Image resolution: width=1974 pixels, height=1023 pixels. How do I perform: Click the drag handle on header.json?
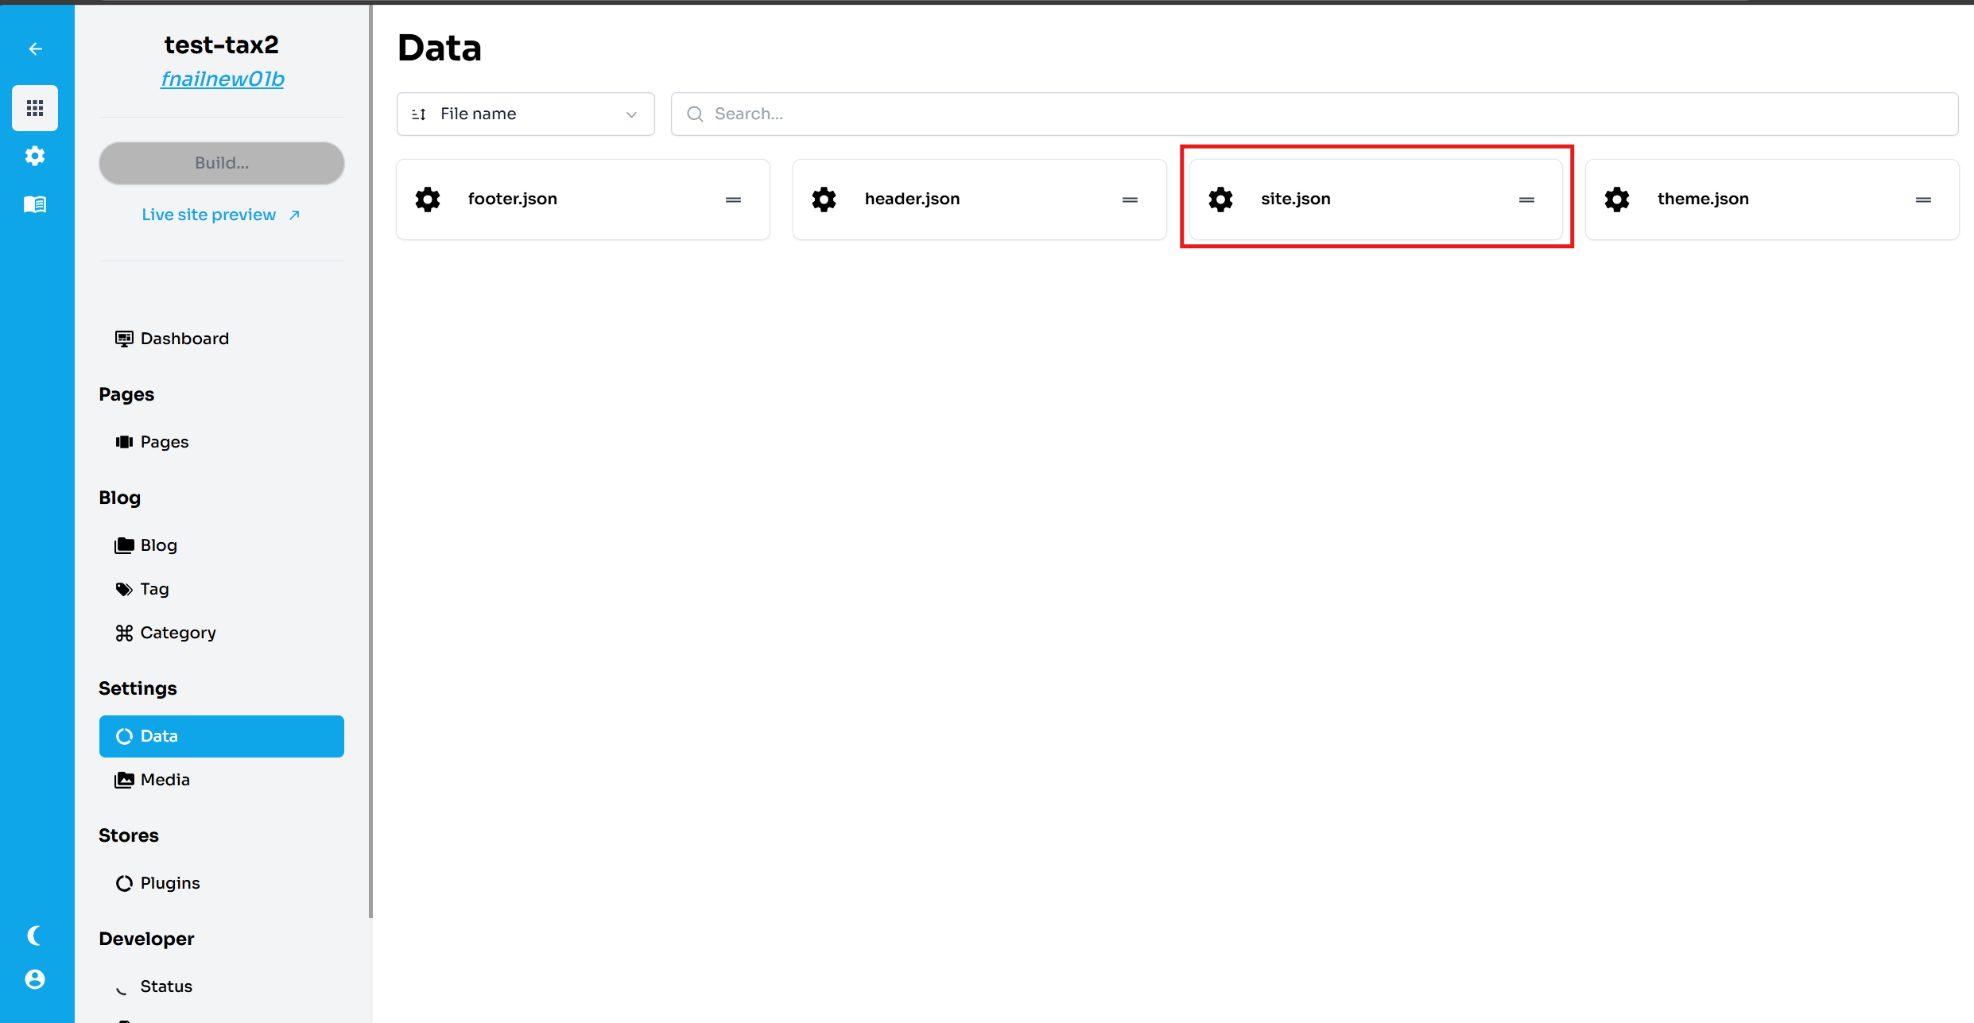click(1130, 200)
